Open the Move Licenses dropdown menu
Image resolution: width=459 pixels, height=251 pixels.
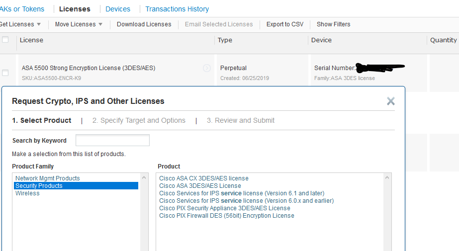coord(79,24)
